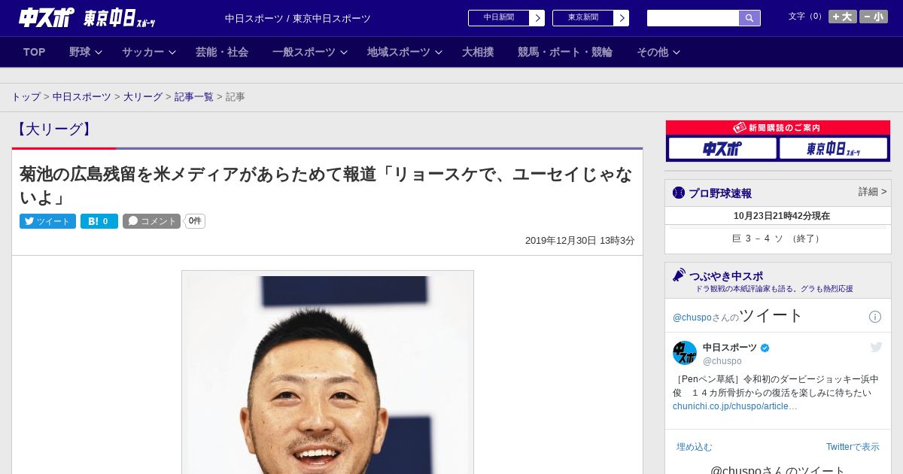Open the 東京新聞 arrow link
The height and width of the screenshot is (474, 903).
click(x=621, y=18)
